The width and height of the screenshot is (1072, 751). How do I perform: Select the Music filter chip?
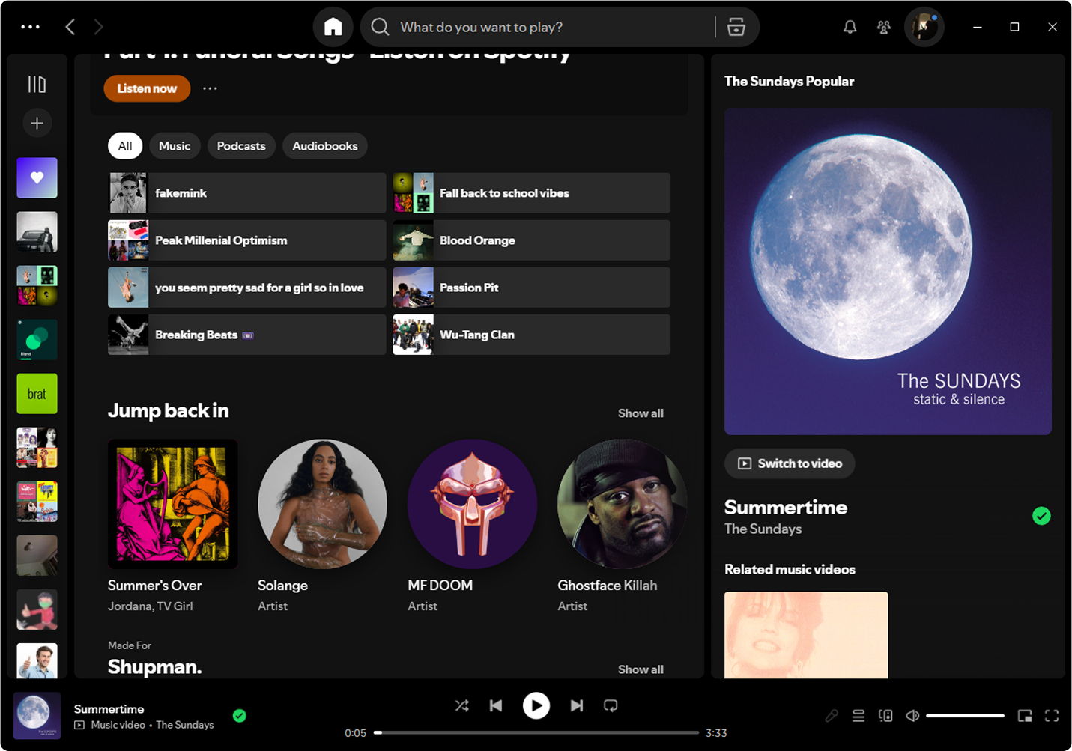click(x=175, y=146)
